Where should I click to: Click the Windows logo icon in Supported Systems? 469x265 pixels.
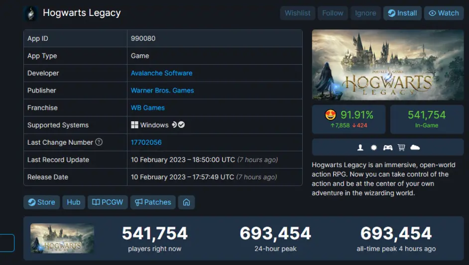tap(134, 125)
